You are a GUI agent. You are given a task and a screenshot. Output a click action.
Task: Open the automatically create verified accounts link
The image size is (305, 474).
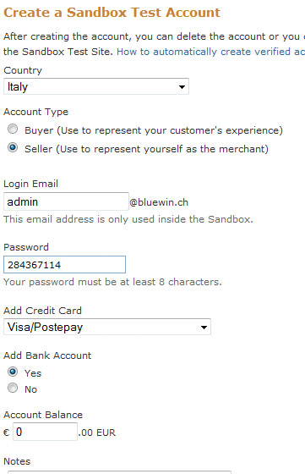[210, 52]
